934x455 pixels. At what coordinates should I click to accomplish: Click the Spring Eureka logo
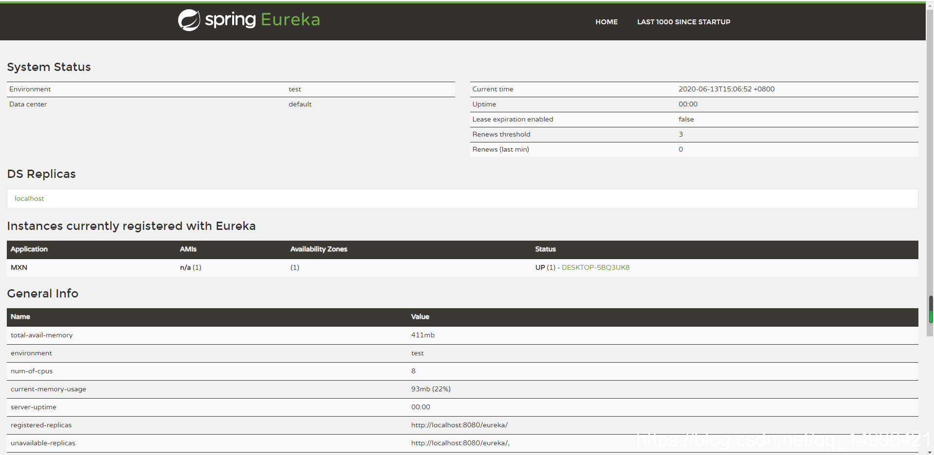coord(249,20)
